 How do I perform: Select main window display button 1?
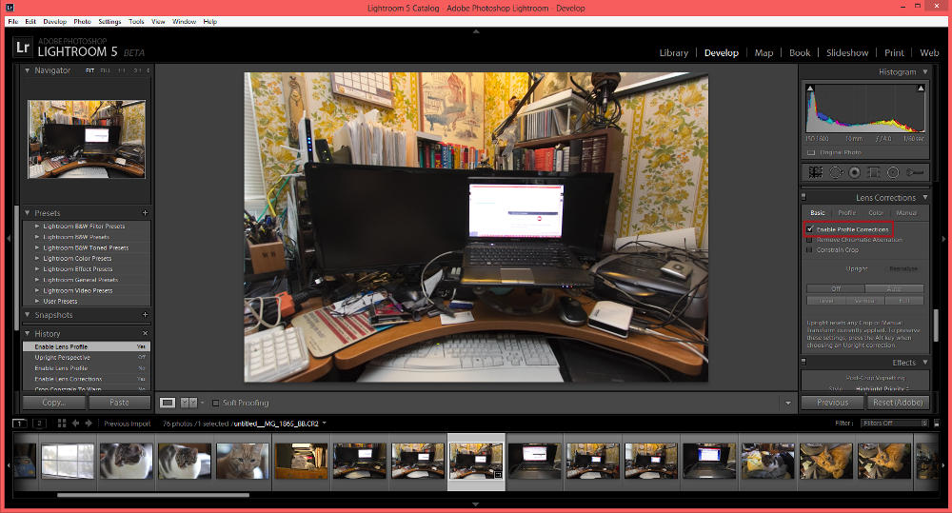(19, 424)
